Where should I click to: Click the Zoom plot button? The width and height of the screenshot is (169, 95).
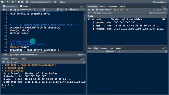tap(100, 52)
